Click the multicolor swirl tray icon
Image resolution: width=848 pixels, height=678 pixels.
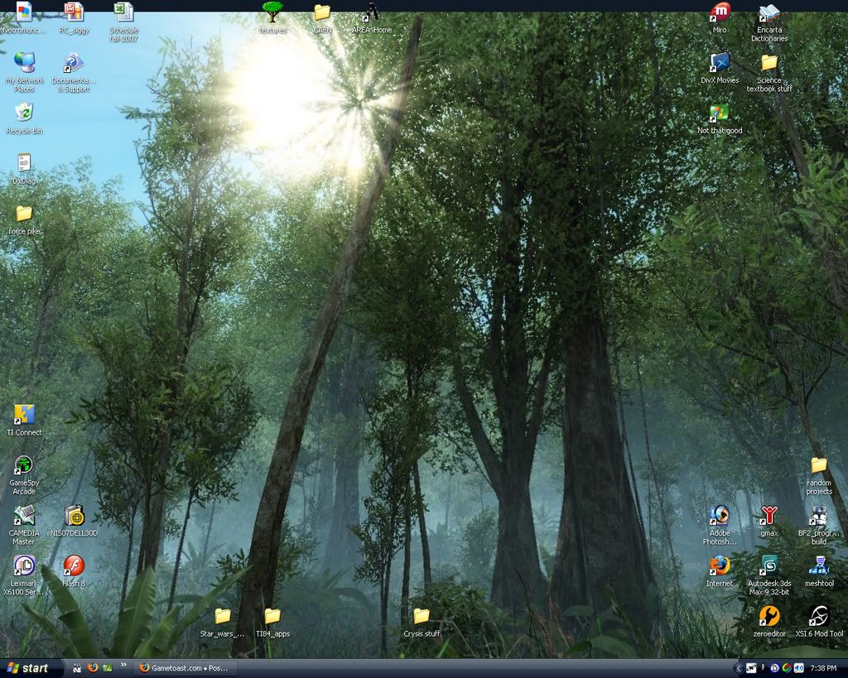[787, 668]
